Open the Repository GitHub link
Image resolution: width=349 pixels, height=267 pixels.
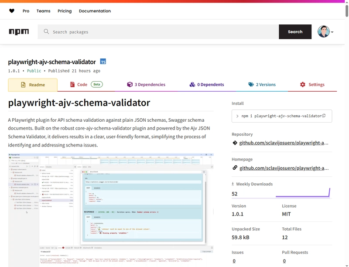(x=284, y=143)
